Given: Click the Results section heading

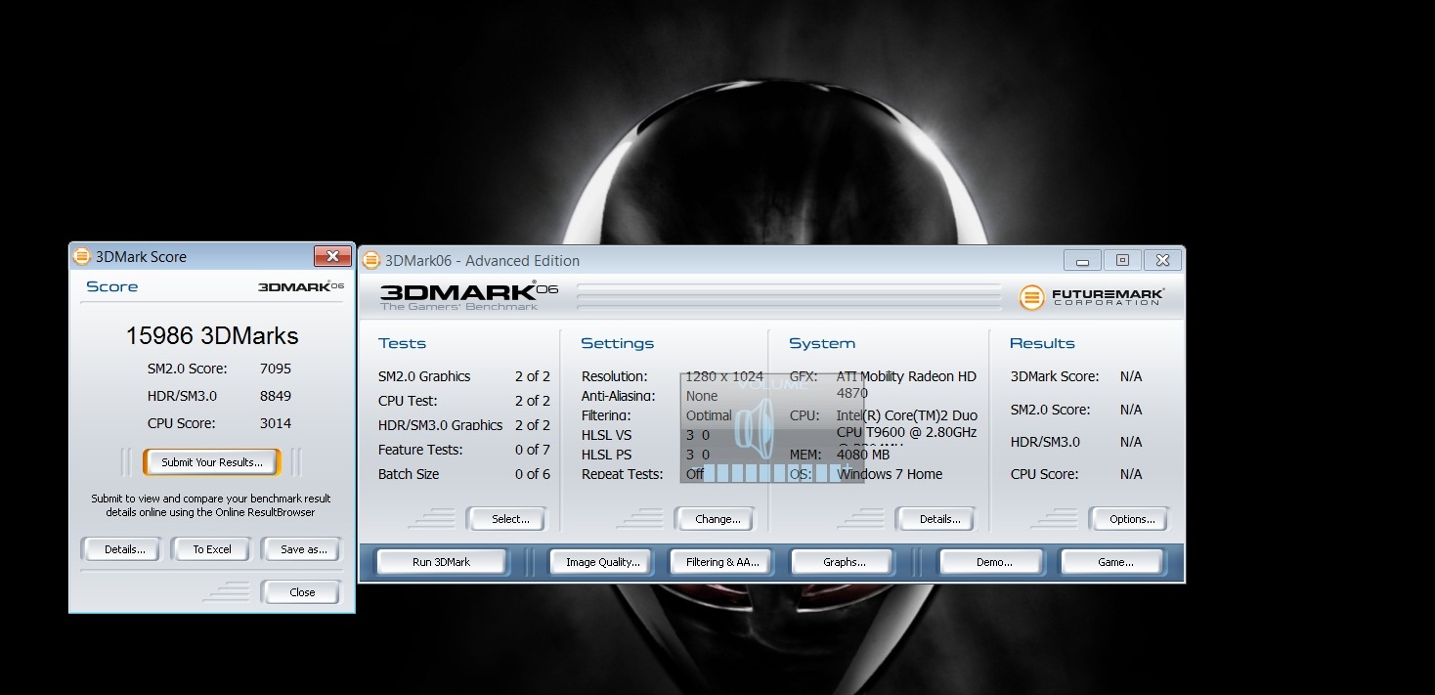Looking at the screenshot, I should point(1042,343).
